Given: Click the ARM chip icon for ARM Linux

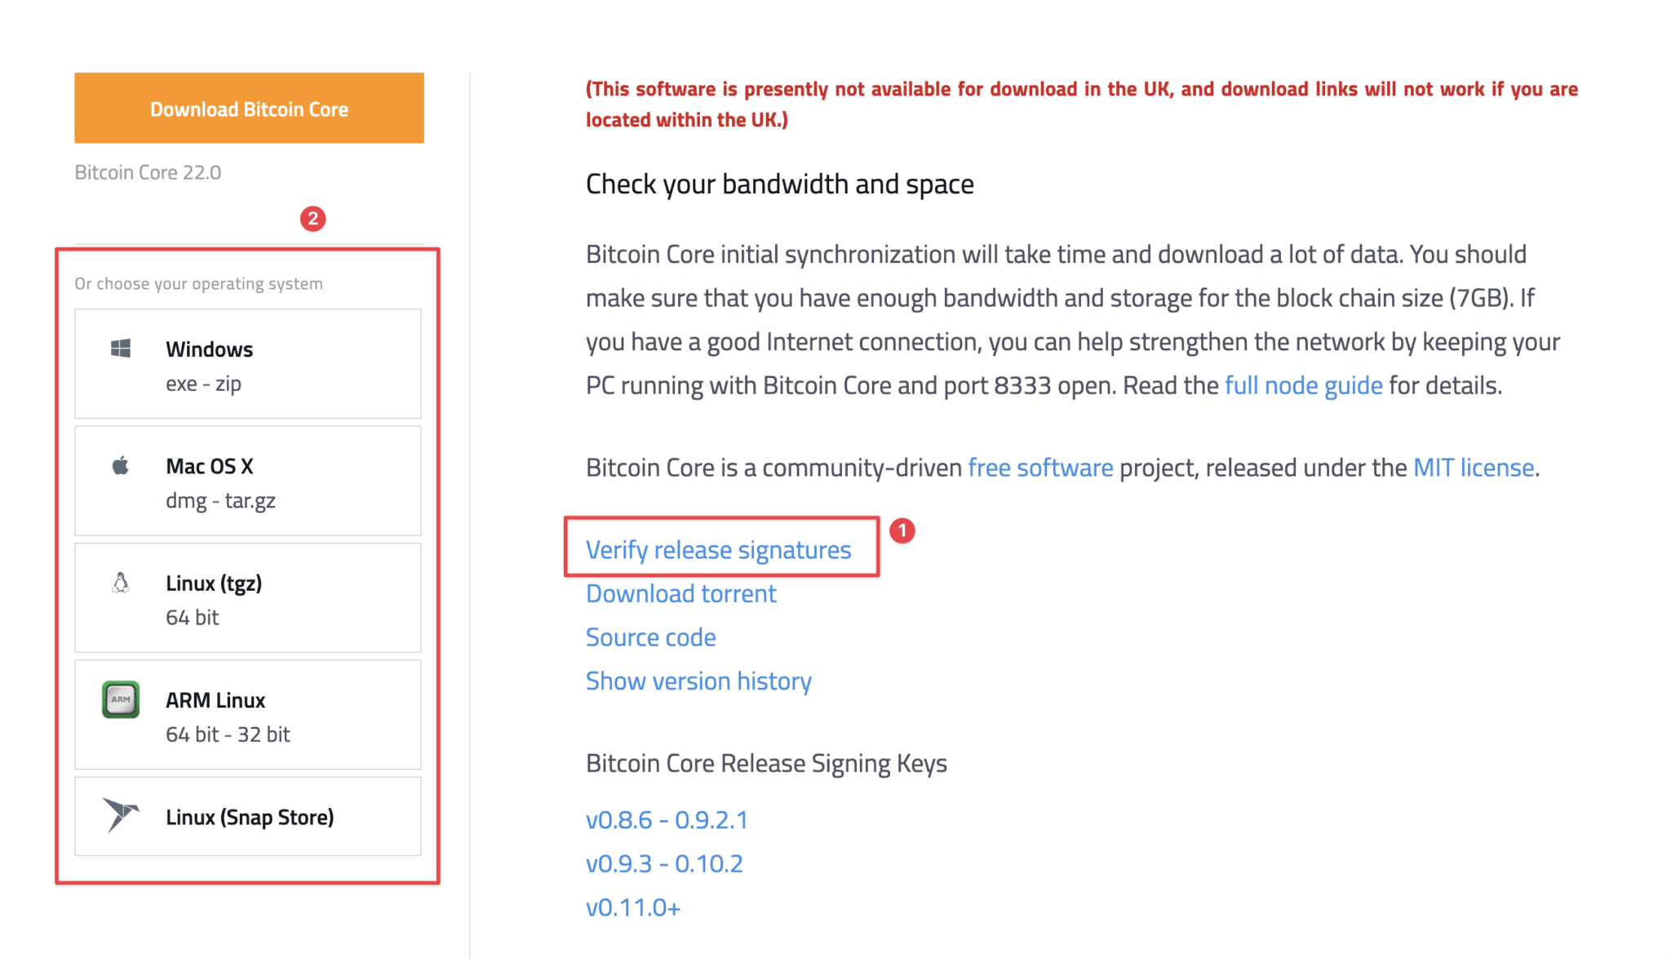Looking at the screenshot, I should pos(120,699).
